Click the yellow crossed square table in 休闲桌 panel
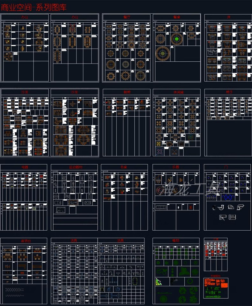The image size is (252, 306). [x=159, y=144]
